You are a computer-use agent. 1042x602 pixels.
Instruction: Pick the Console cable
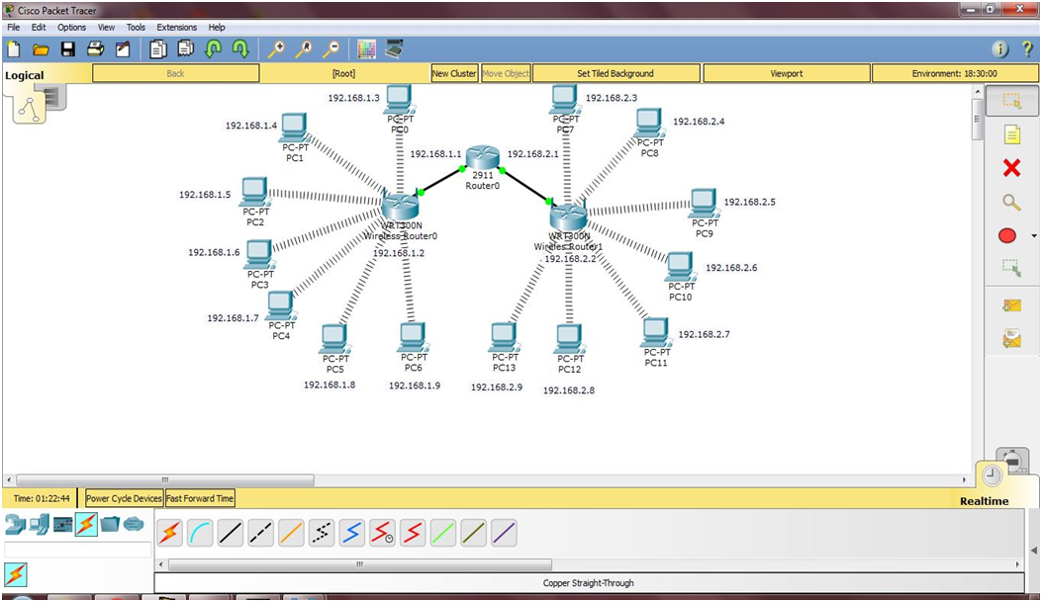point(200,533)
